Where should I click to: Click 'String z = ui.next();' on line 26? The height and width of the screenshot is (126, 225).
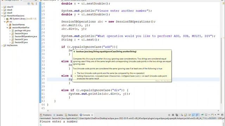(x=80, y=40)
